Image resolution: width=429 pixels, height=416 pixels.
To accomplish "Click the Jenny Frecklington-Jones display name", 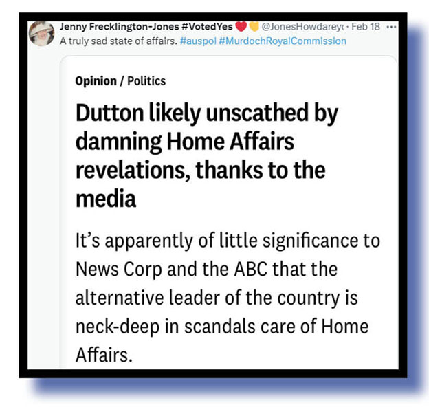I will point(120,27).
